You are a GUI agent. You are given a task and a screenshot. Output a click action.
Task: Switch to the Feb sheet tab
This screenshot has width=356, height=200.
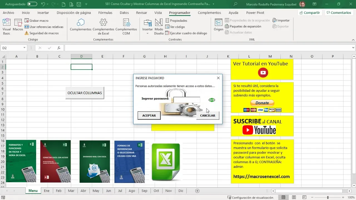[58, 191]
